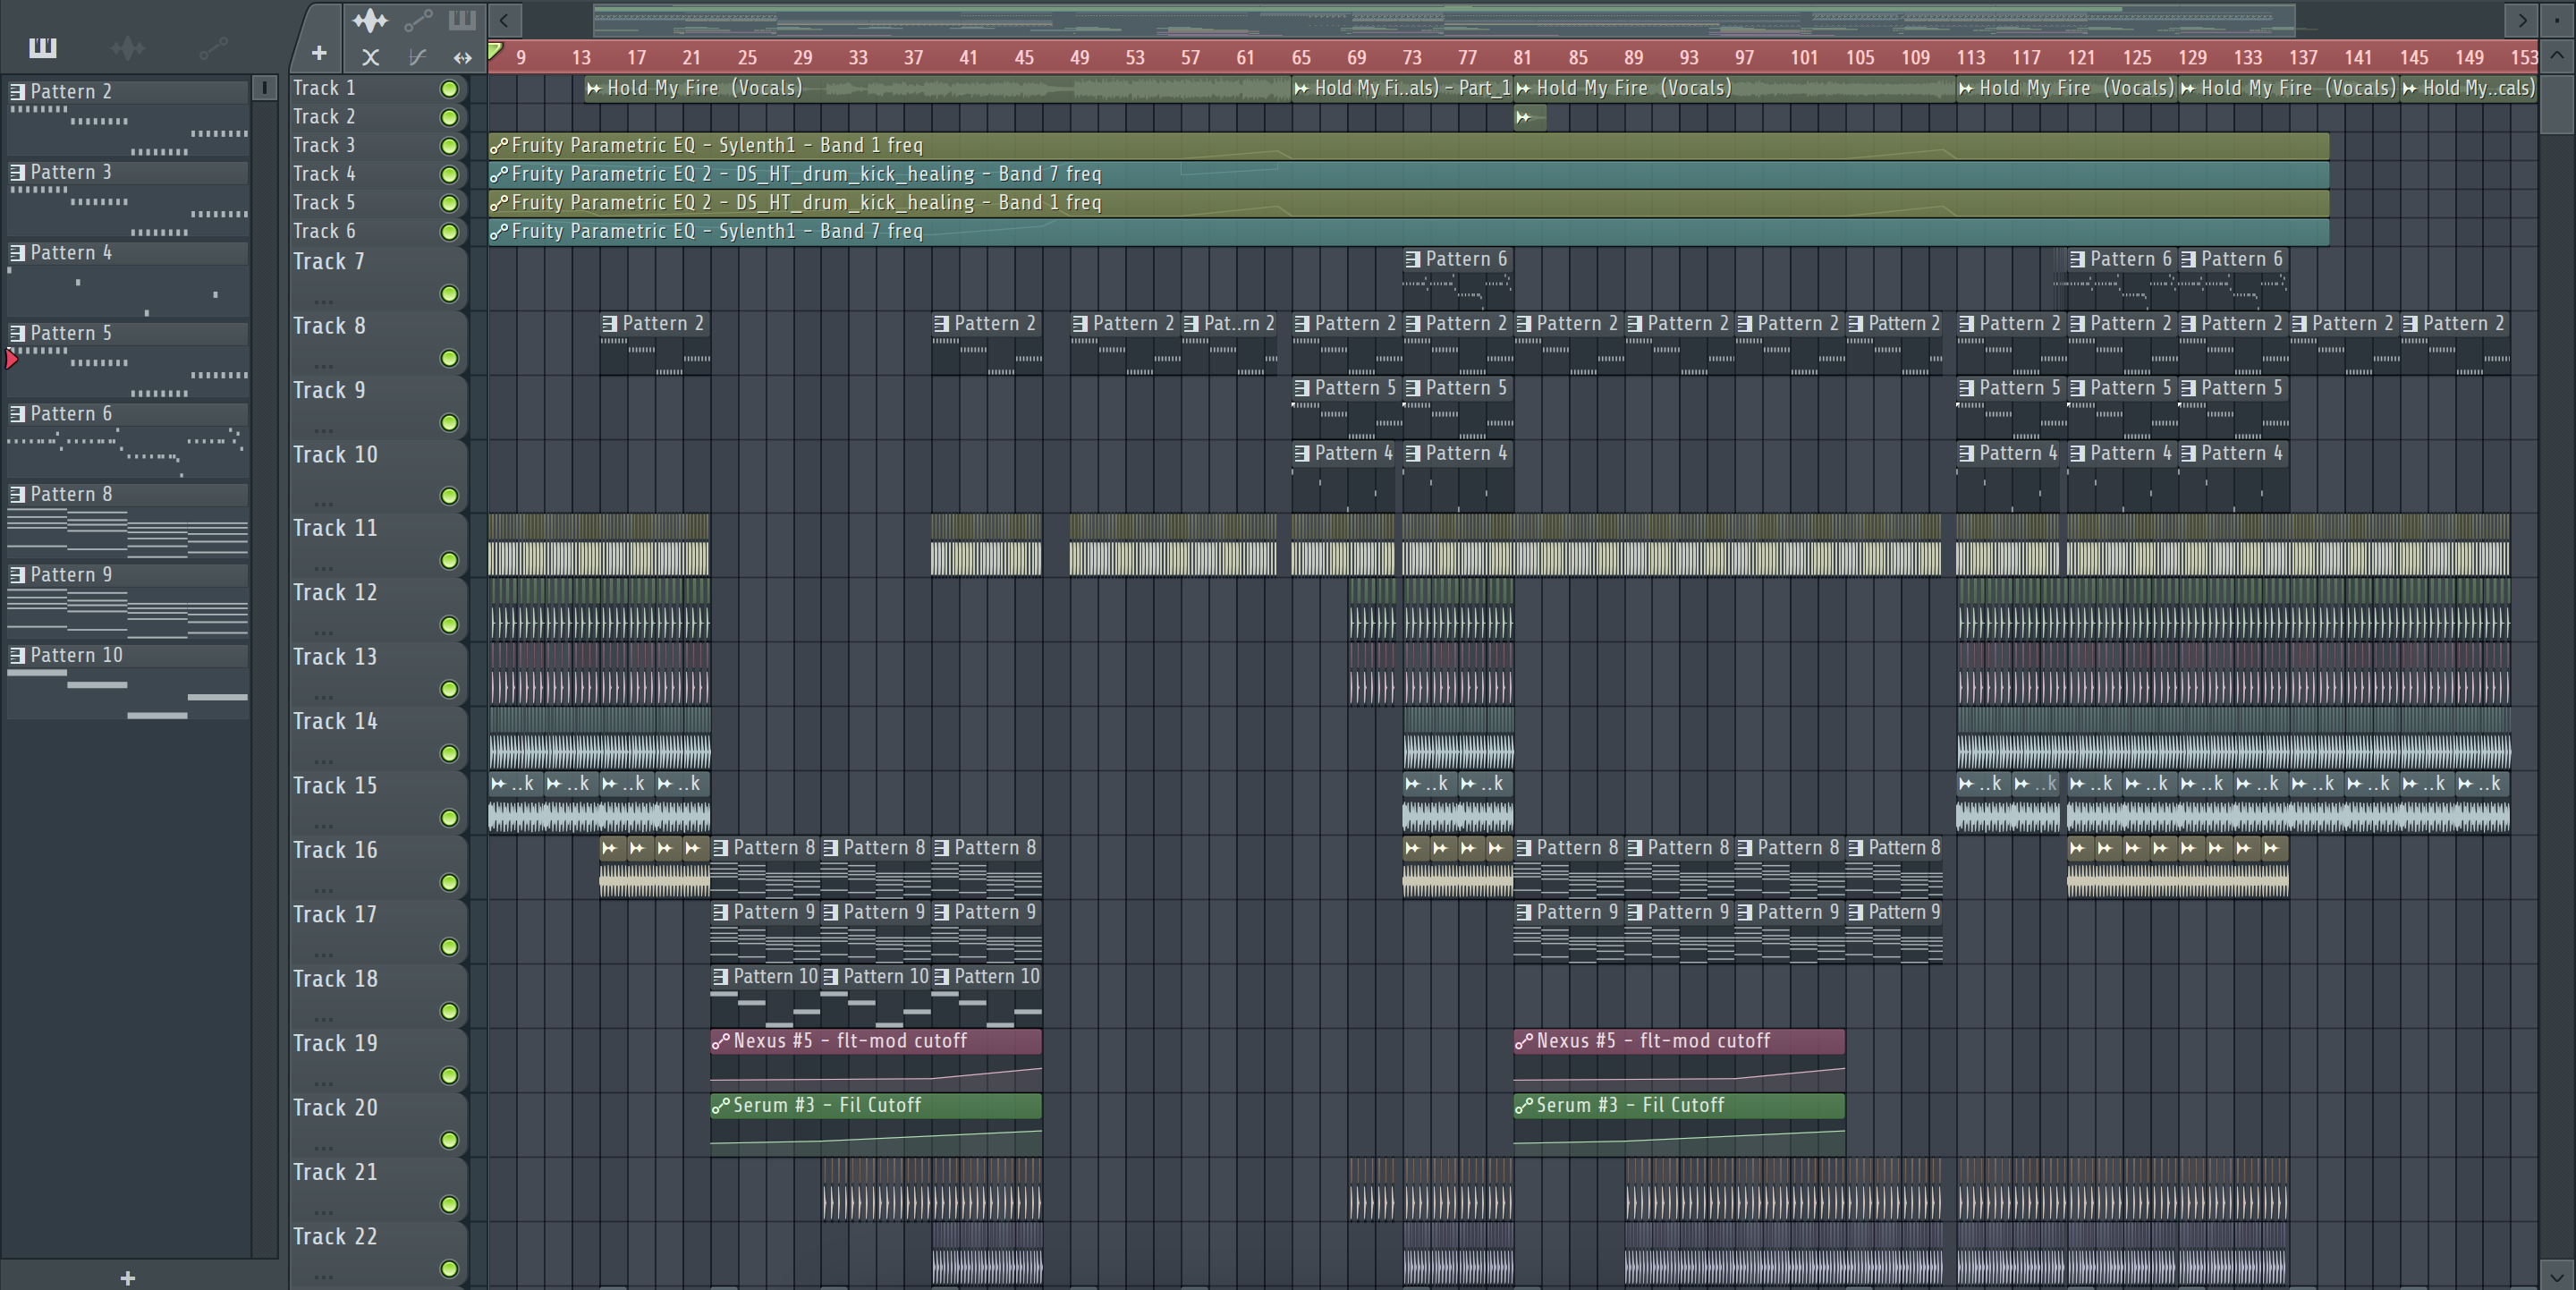Select the automation clip focus icon
The image size is (2576, 1290).
(418, 20)
